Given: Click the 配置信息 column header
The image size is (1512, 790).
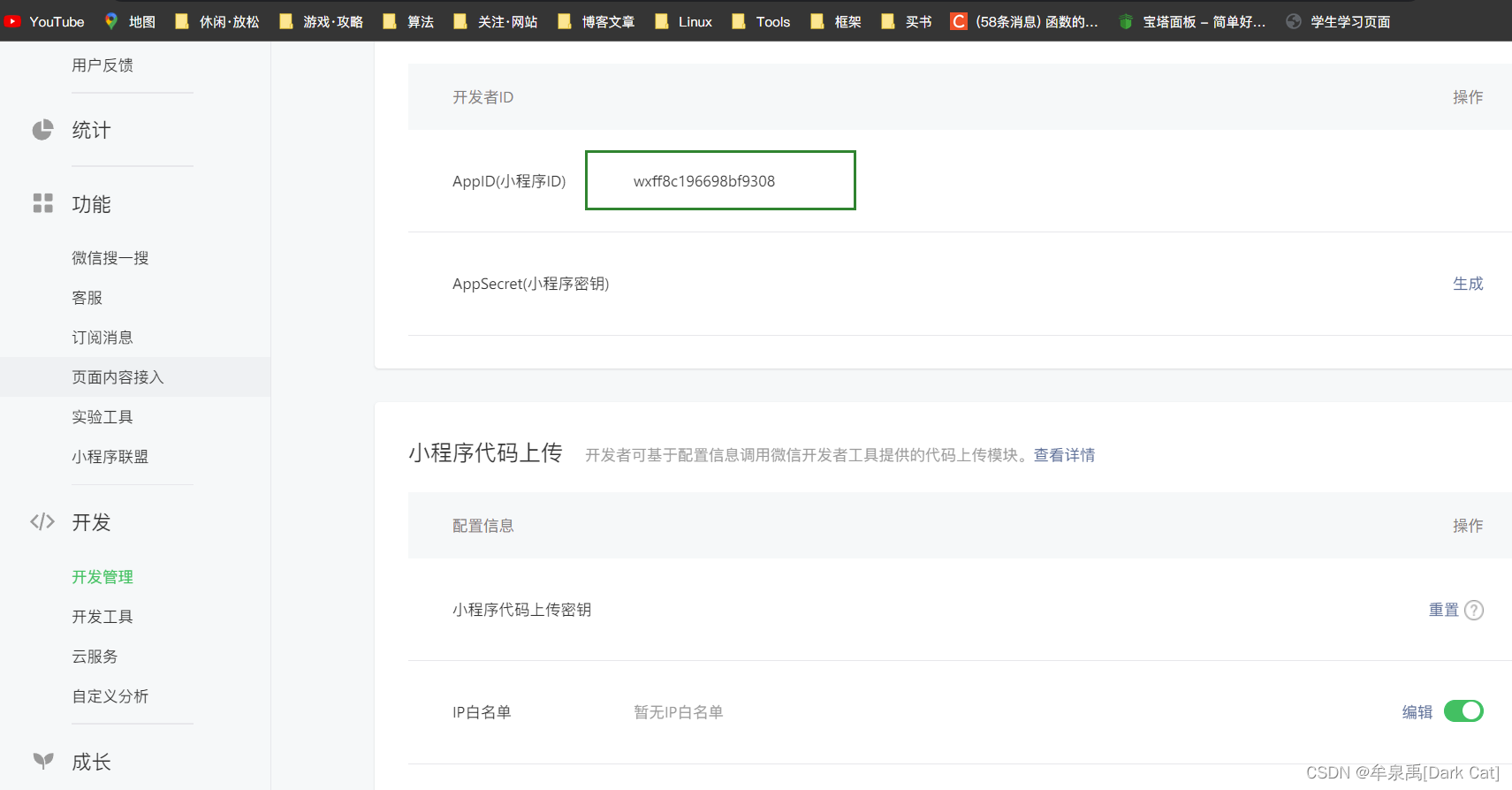Looking at the screenshot, I should 482,526.
